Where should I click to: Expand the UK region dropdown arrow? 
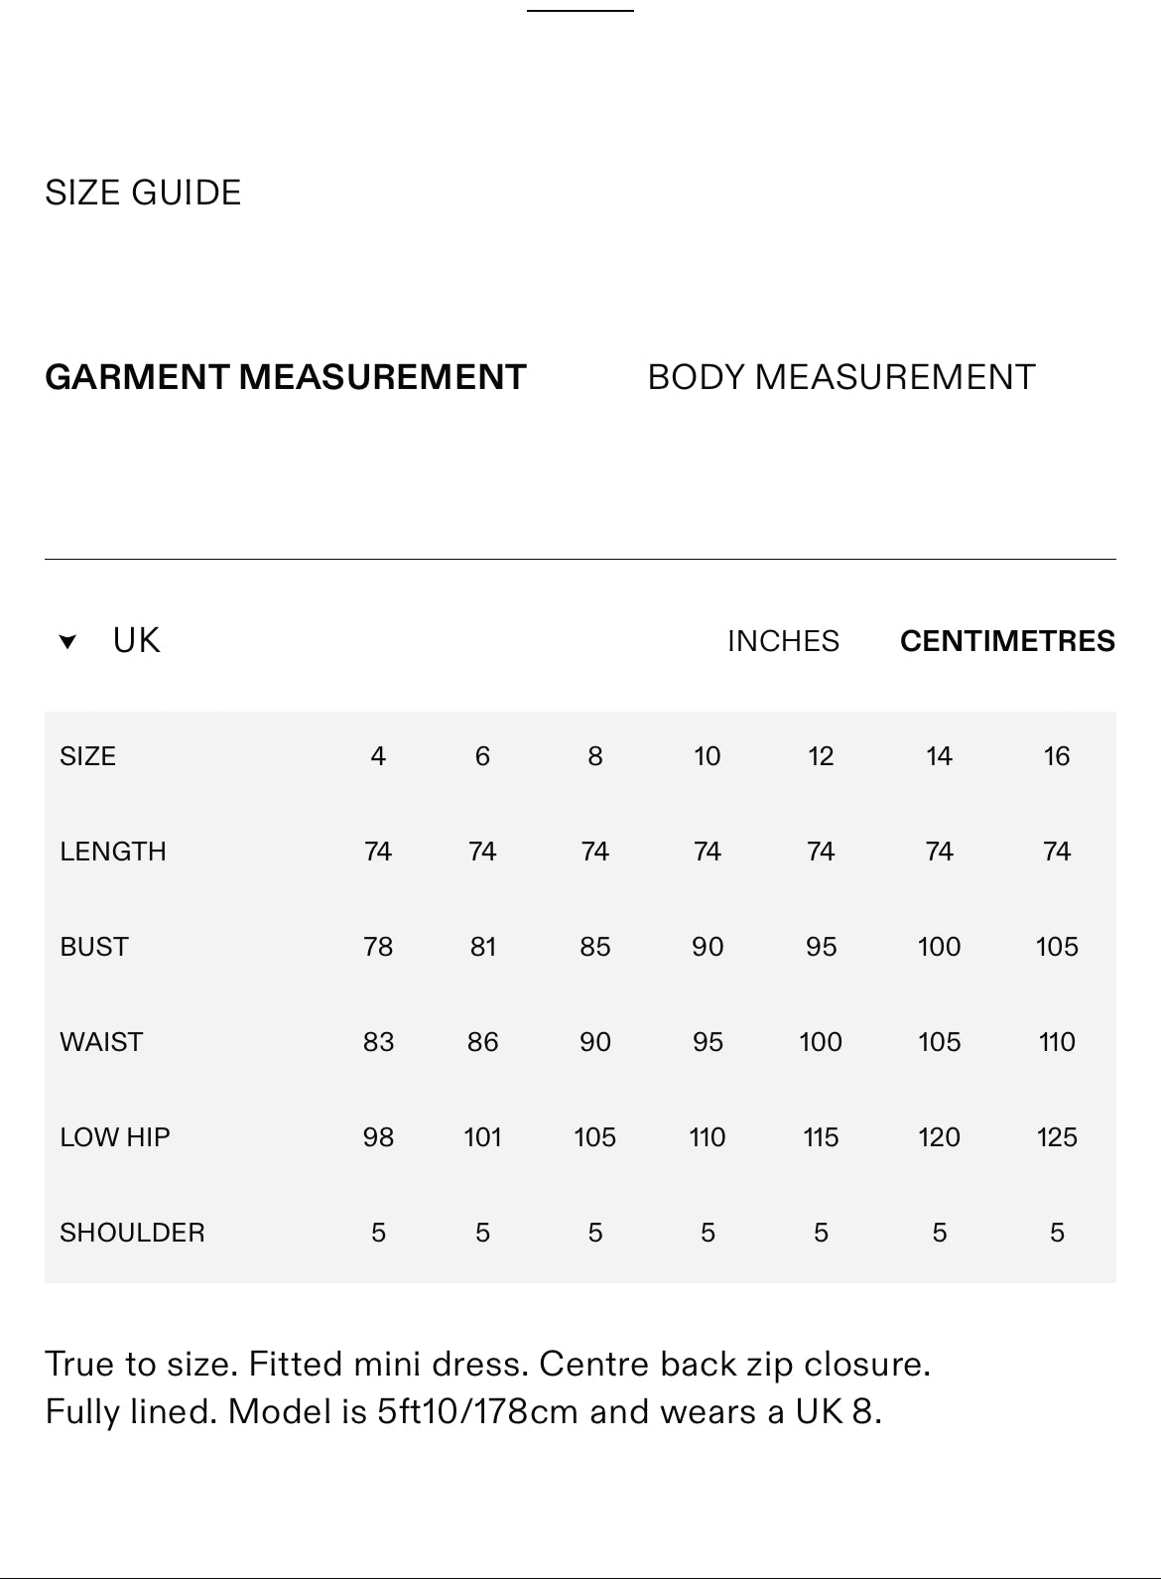coord(67,642)
